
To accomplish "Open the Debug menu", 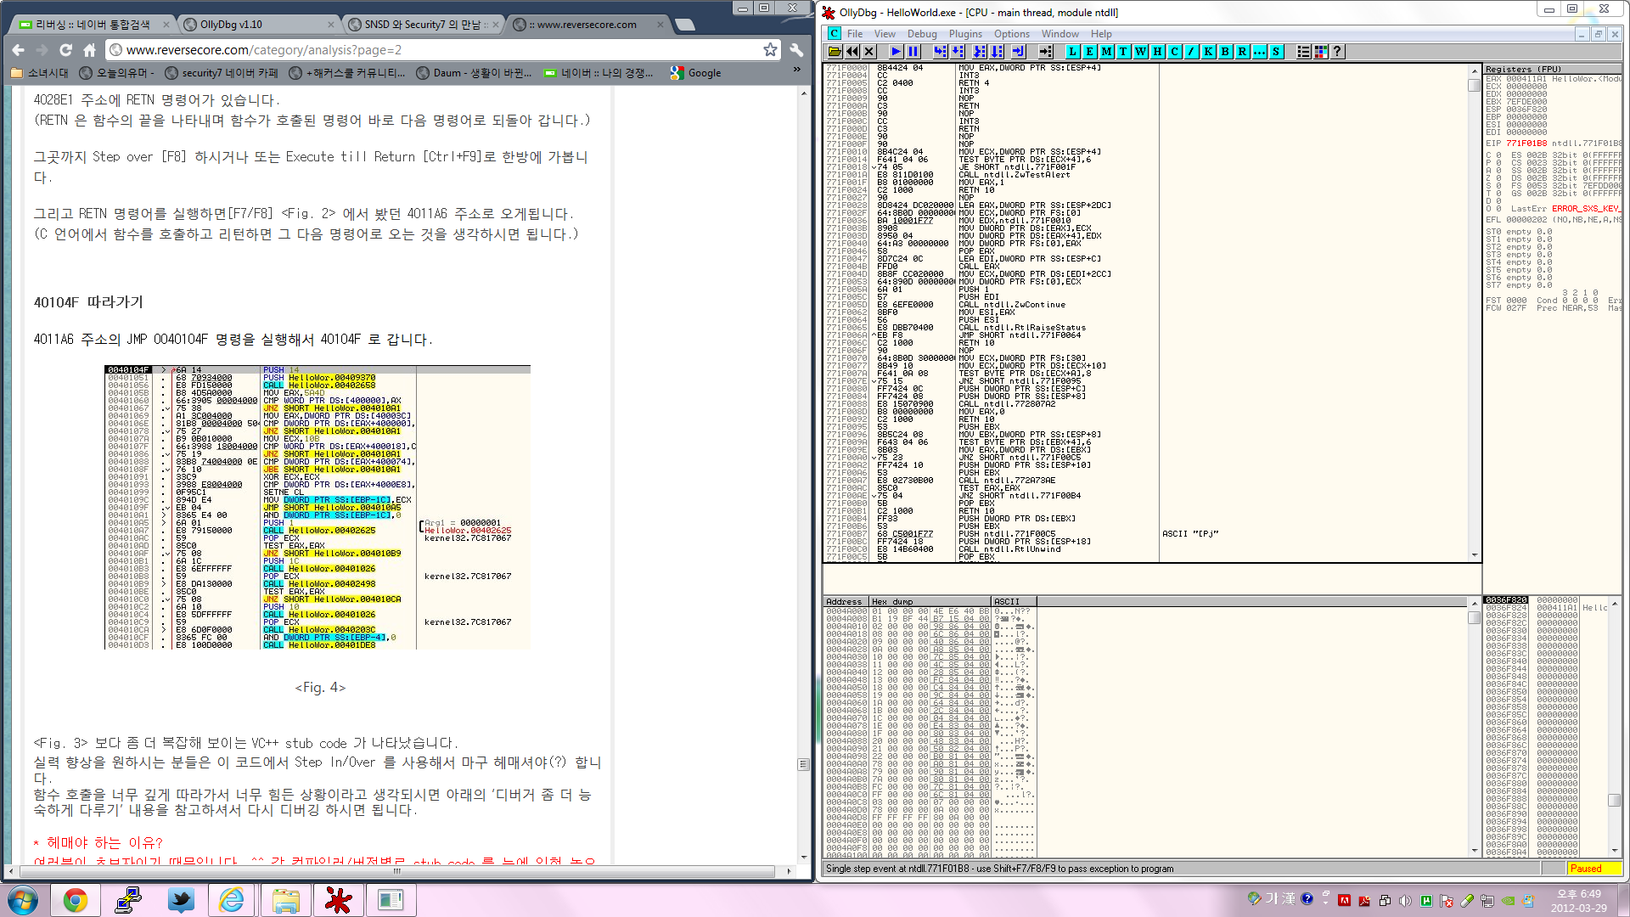I will (x=921, y=34).
